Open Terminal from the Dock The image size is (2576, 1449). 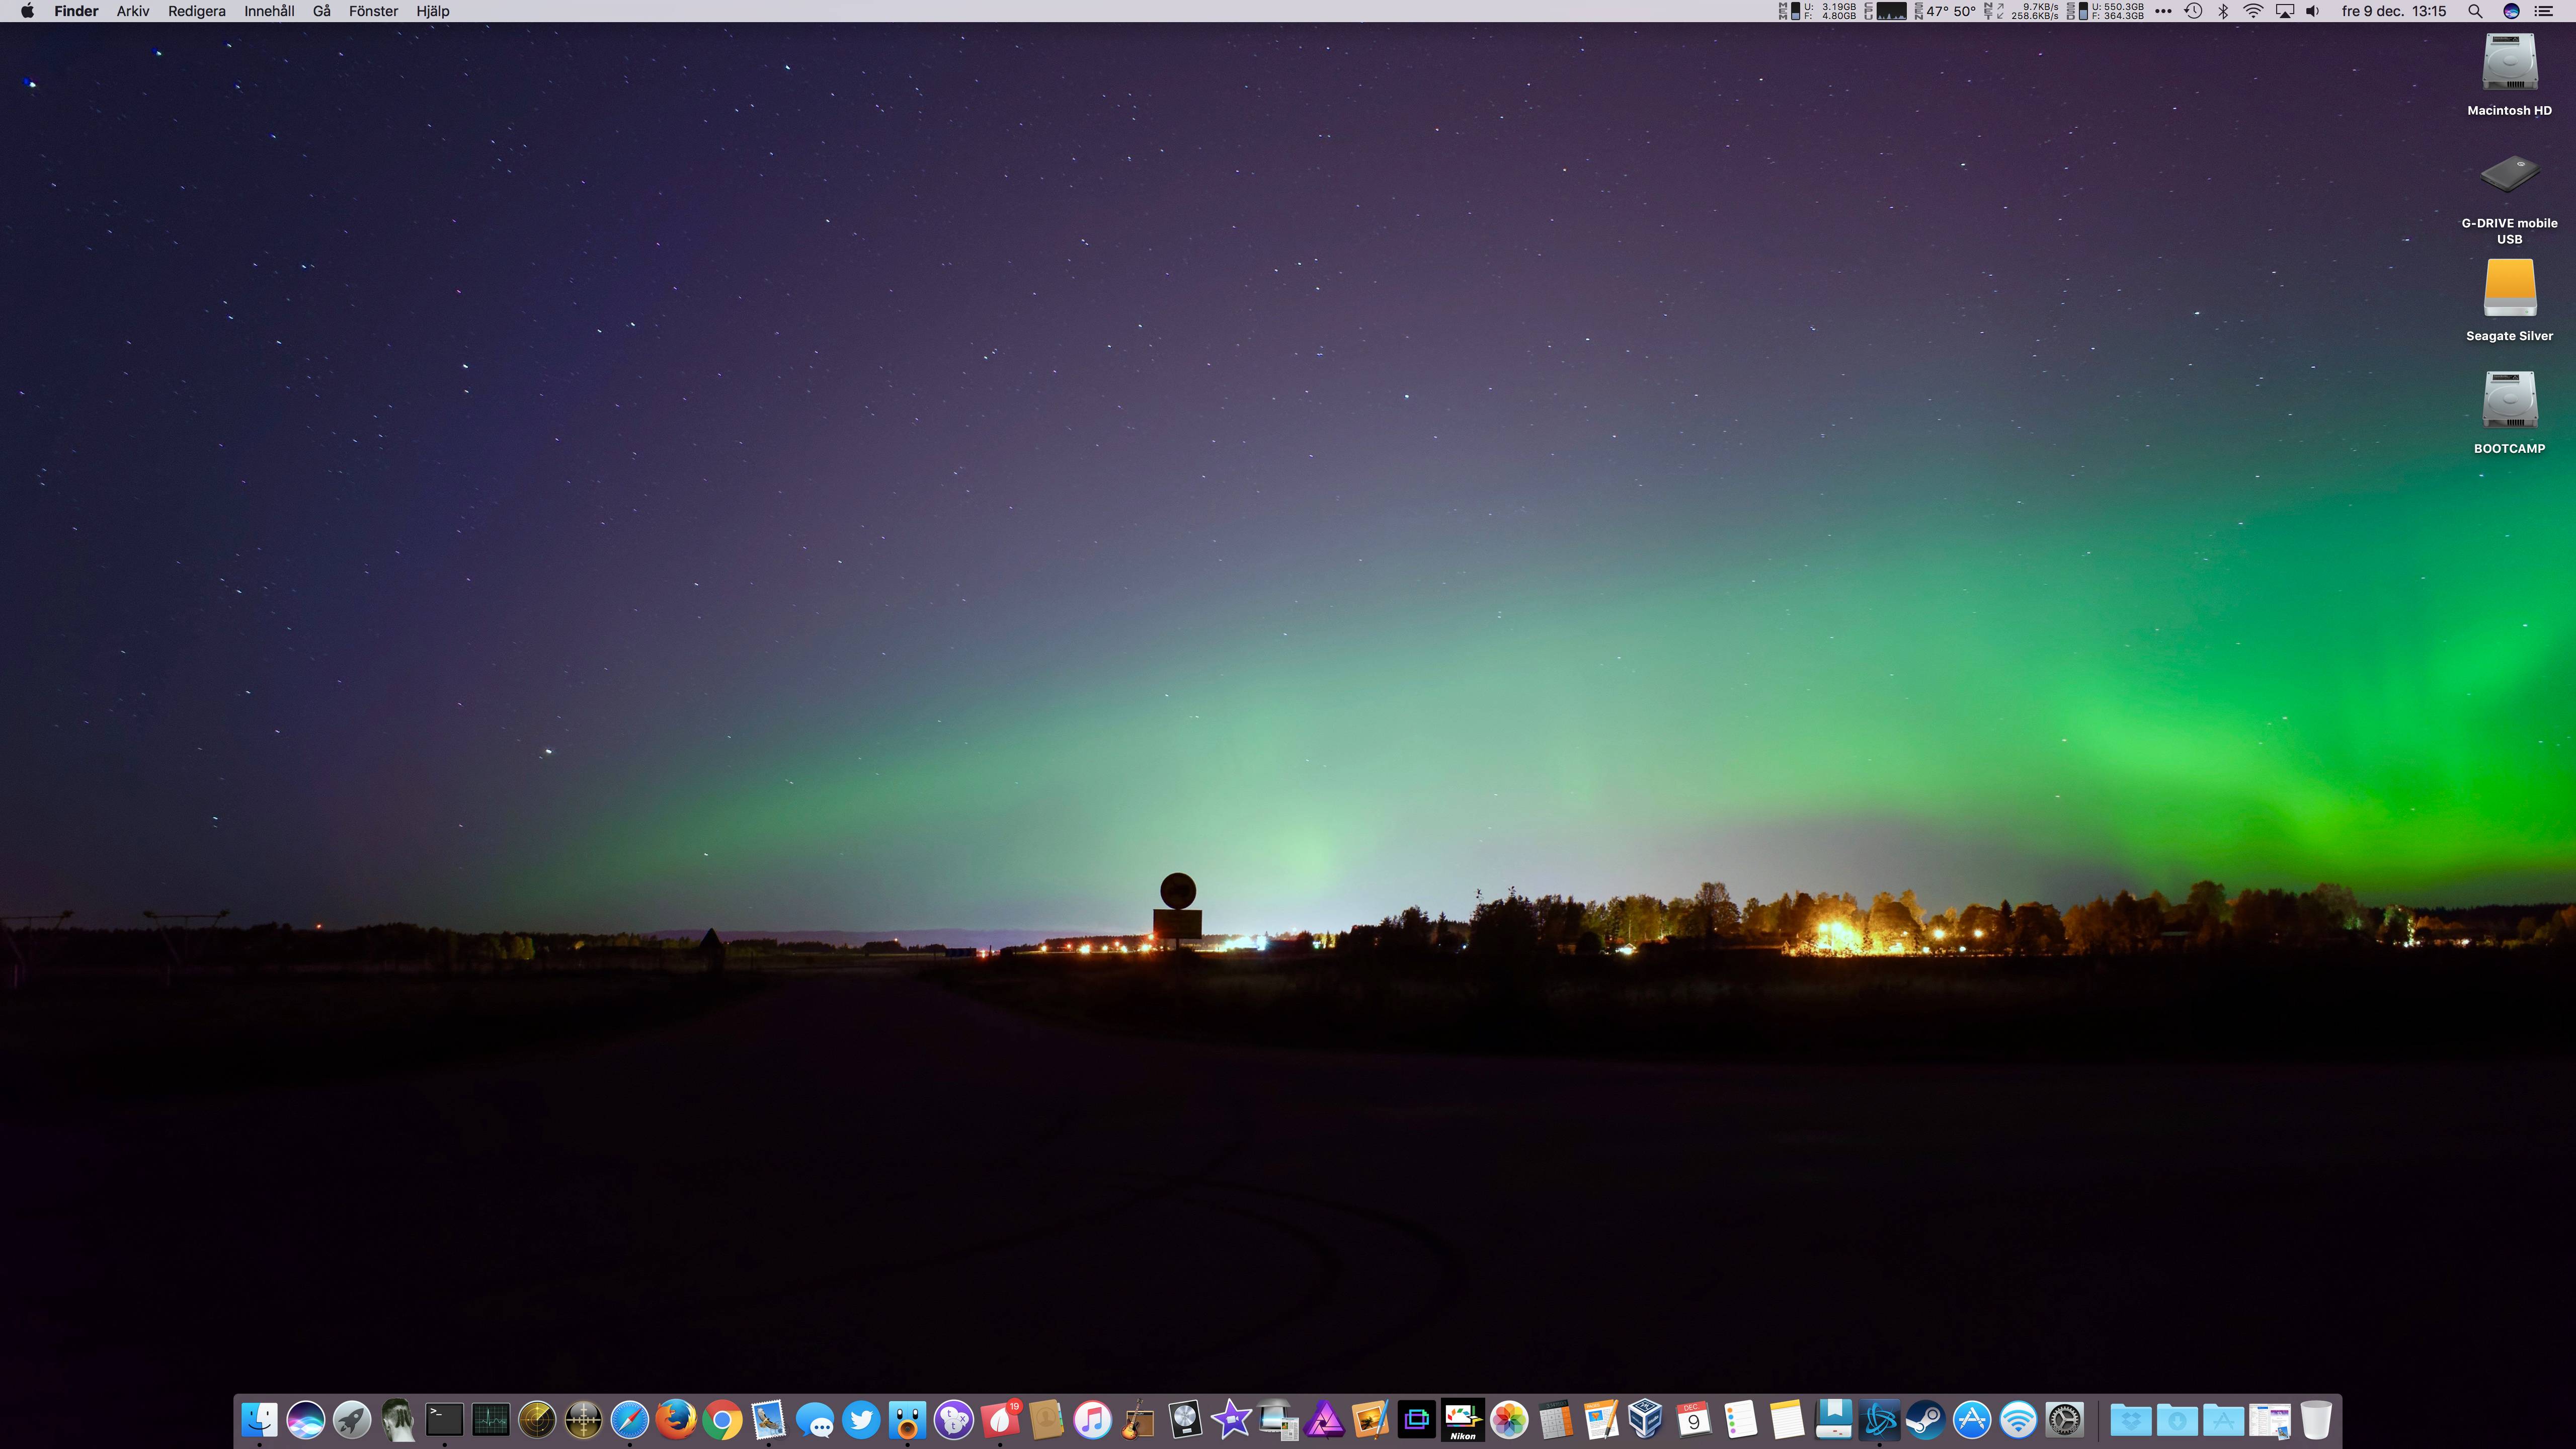pos(444,1419)
